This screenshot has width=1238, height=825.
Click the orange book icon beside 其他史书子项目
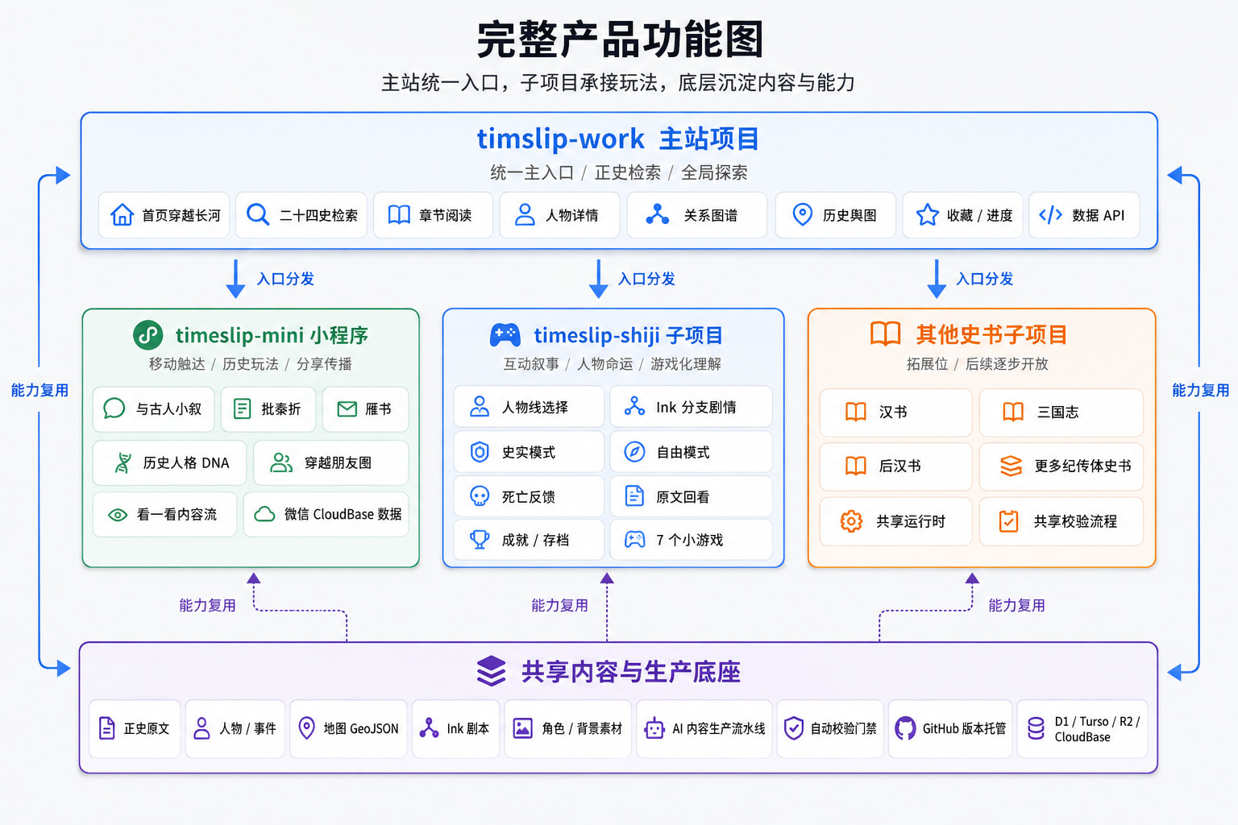point(885,334)
